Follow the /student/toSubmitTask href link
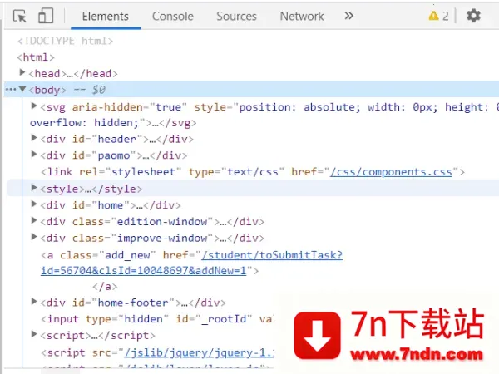This screenshot has height=374, width=499. 271,254
